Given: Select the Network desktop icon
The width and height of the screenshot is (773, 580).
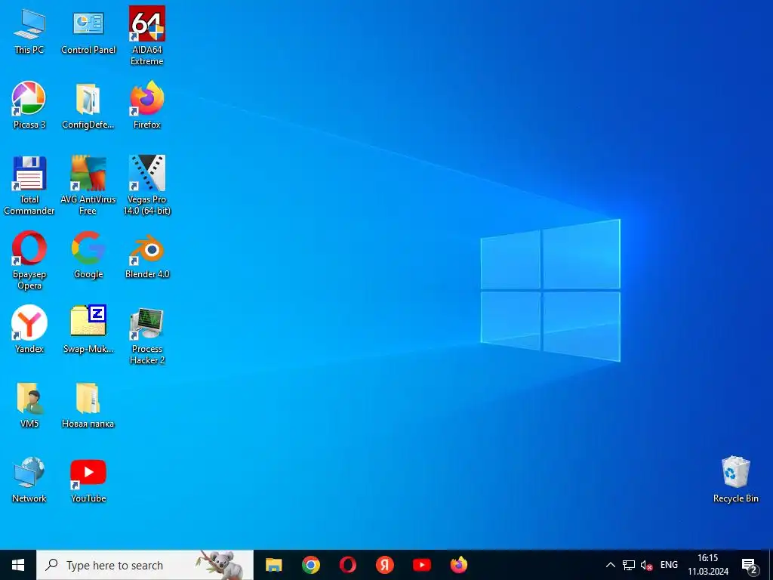Looking at the screenshot, I should click(29, 480).
